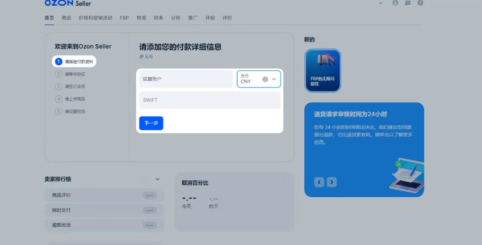Click the OZON Seller logo
The height and width of the screenshot is (245, 482).
point(68,3)
